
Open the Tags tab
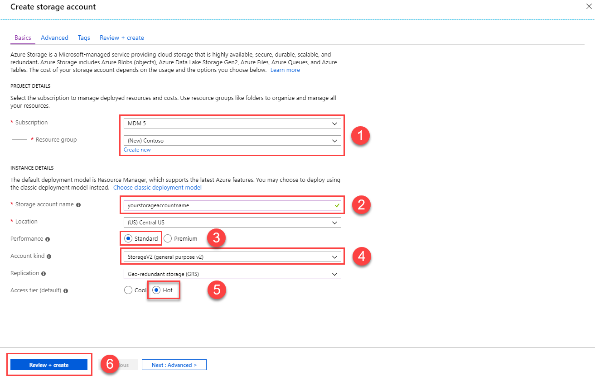click(x=84, y=38)
